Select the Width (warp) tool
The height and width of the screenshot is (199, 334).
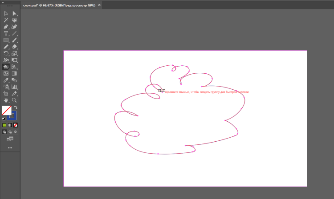tap(6, 60)
